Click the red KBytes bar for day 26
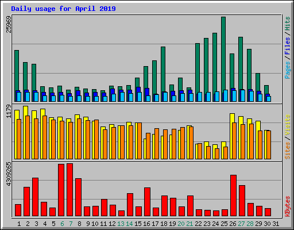294x230 pixels. pos(234,195)
